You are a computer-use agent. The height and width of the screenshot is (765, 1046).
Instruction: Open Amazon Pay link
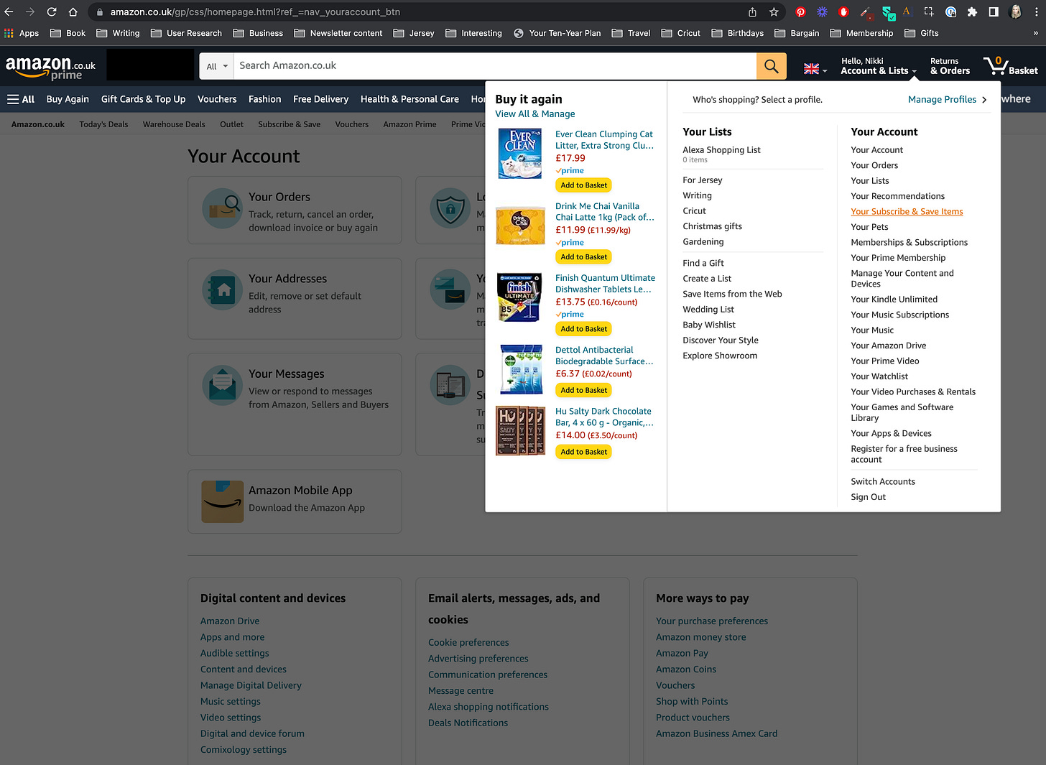coord(682,654)
